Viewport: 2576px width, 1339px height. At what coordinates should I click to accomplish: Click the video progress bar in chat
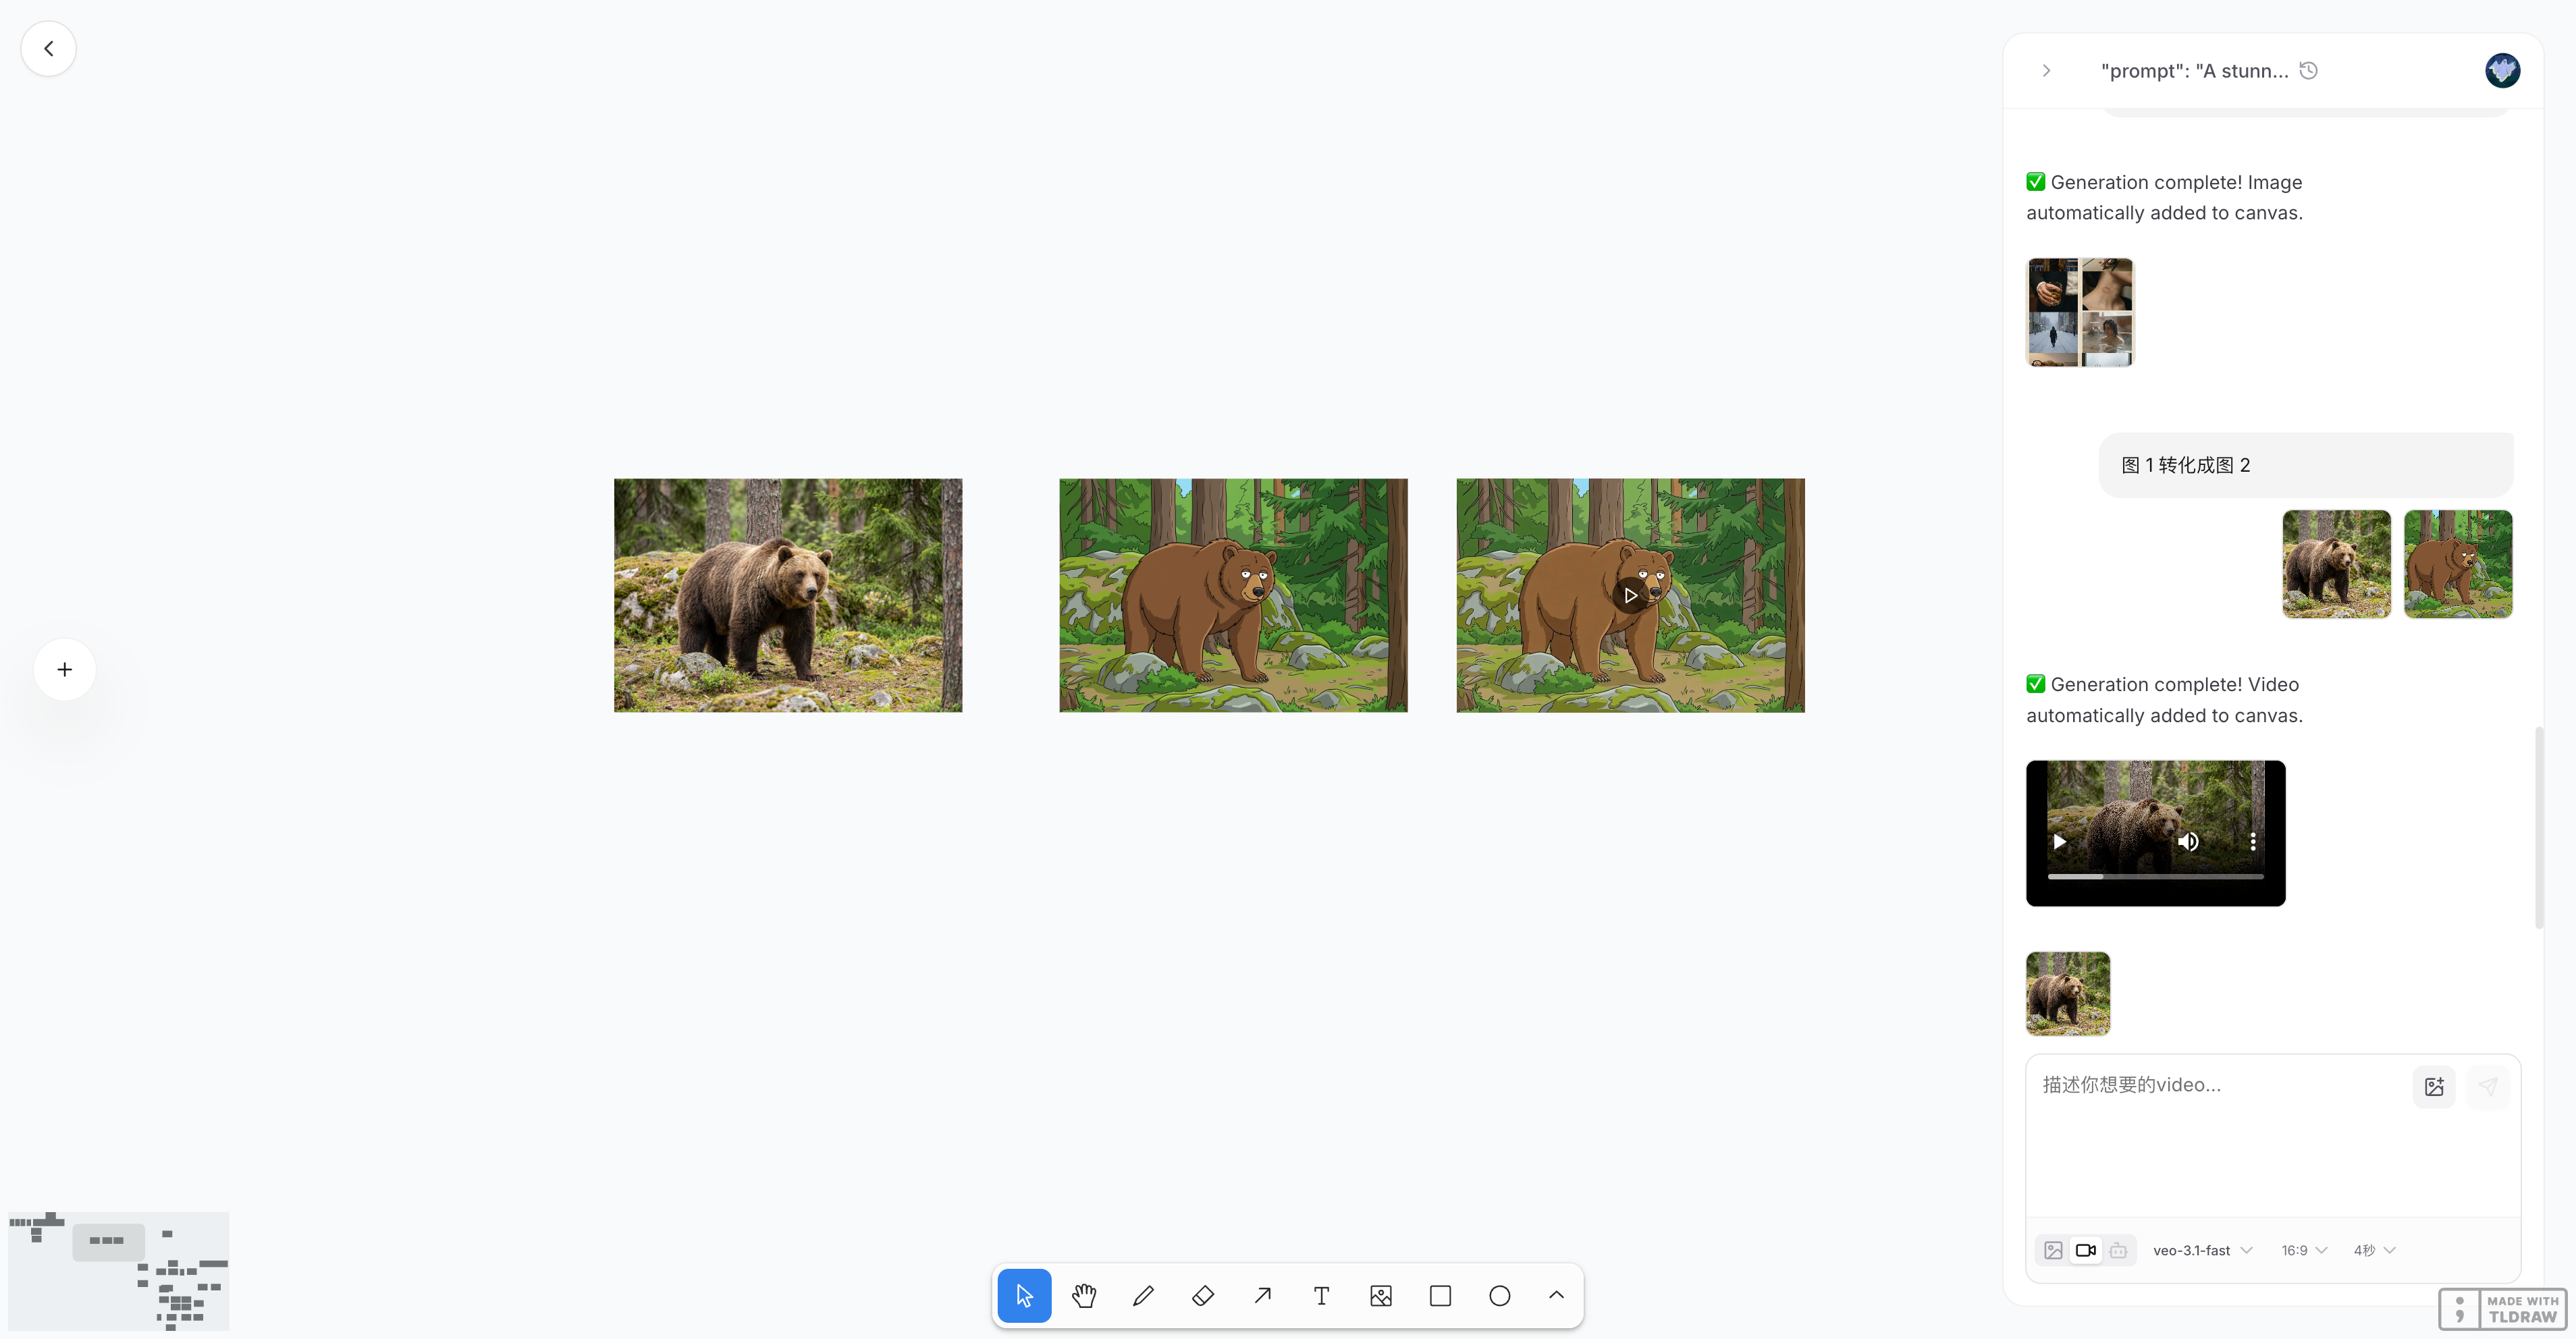click(x=2155, y=876)
